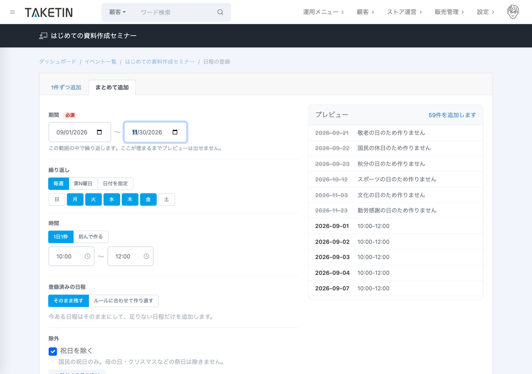The width and height of the screenshot is (532, 374).
Task: Click clock icon in 10:00 field
Action: pos(87,256)
